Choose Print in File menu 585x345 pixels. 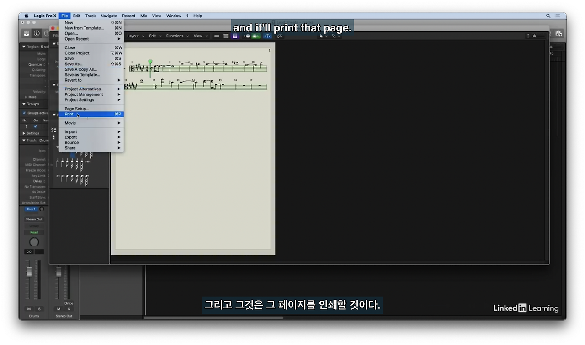pyautogui.click(x=91, y=114)
